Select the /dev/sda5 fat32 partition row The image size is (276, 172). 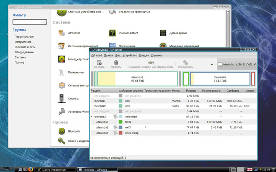pyautogui.click(x=173, y=122)
